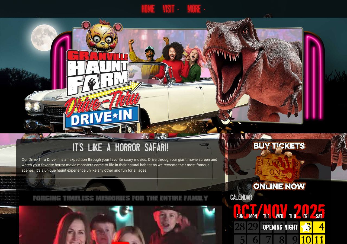Click the star icon on October 3
Image resolution: width=347 pixels, height=244 pixels.
(x=306, y=227)
